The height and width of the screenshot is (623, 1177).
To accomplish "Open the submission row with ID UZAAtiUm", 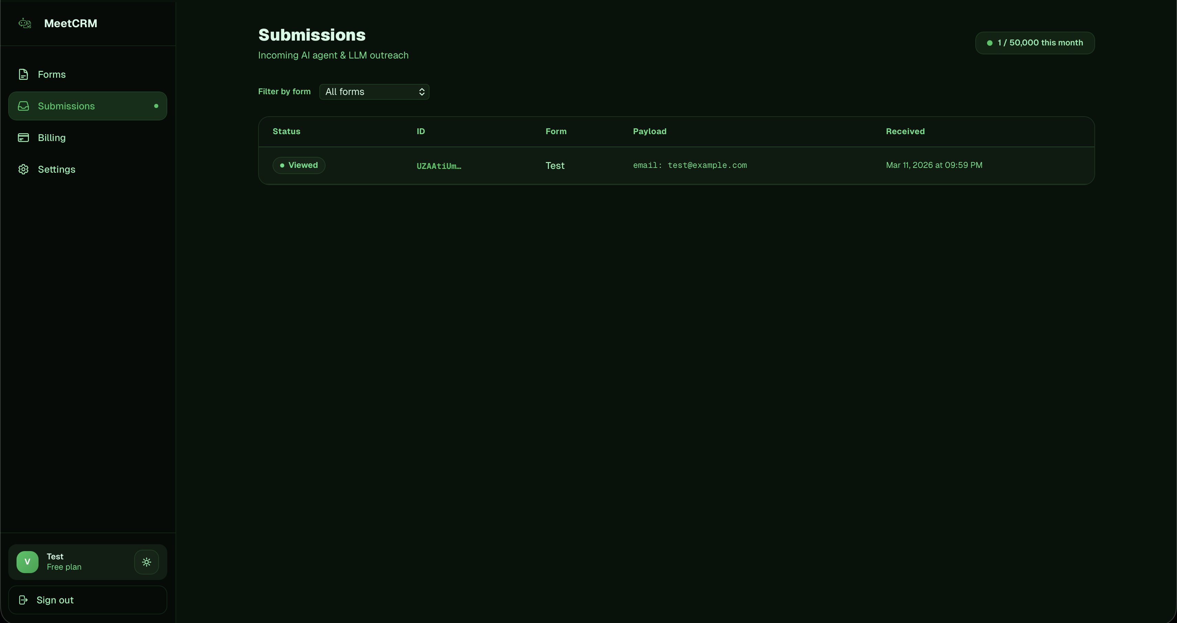I will tap(438, 165).
